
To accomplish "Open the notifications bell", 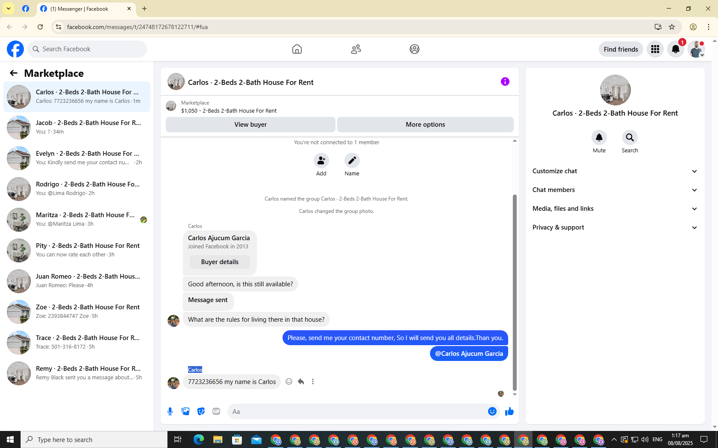I will [676, 49].
